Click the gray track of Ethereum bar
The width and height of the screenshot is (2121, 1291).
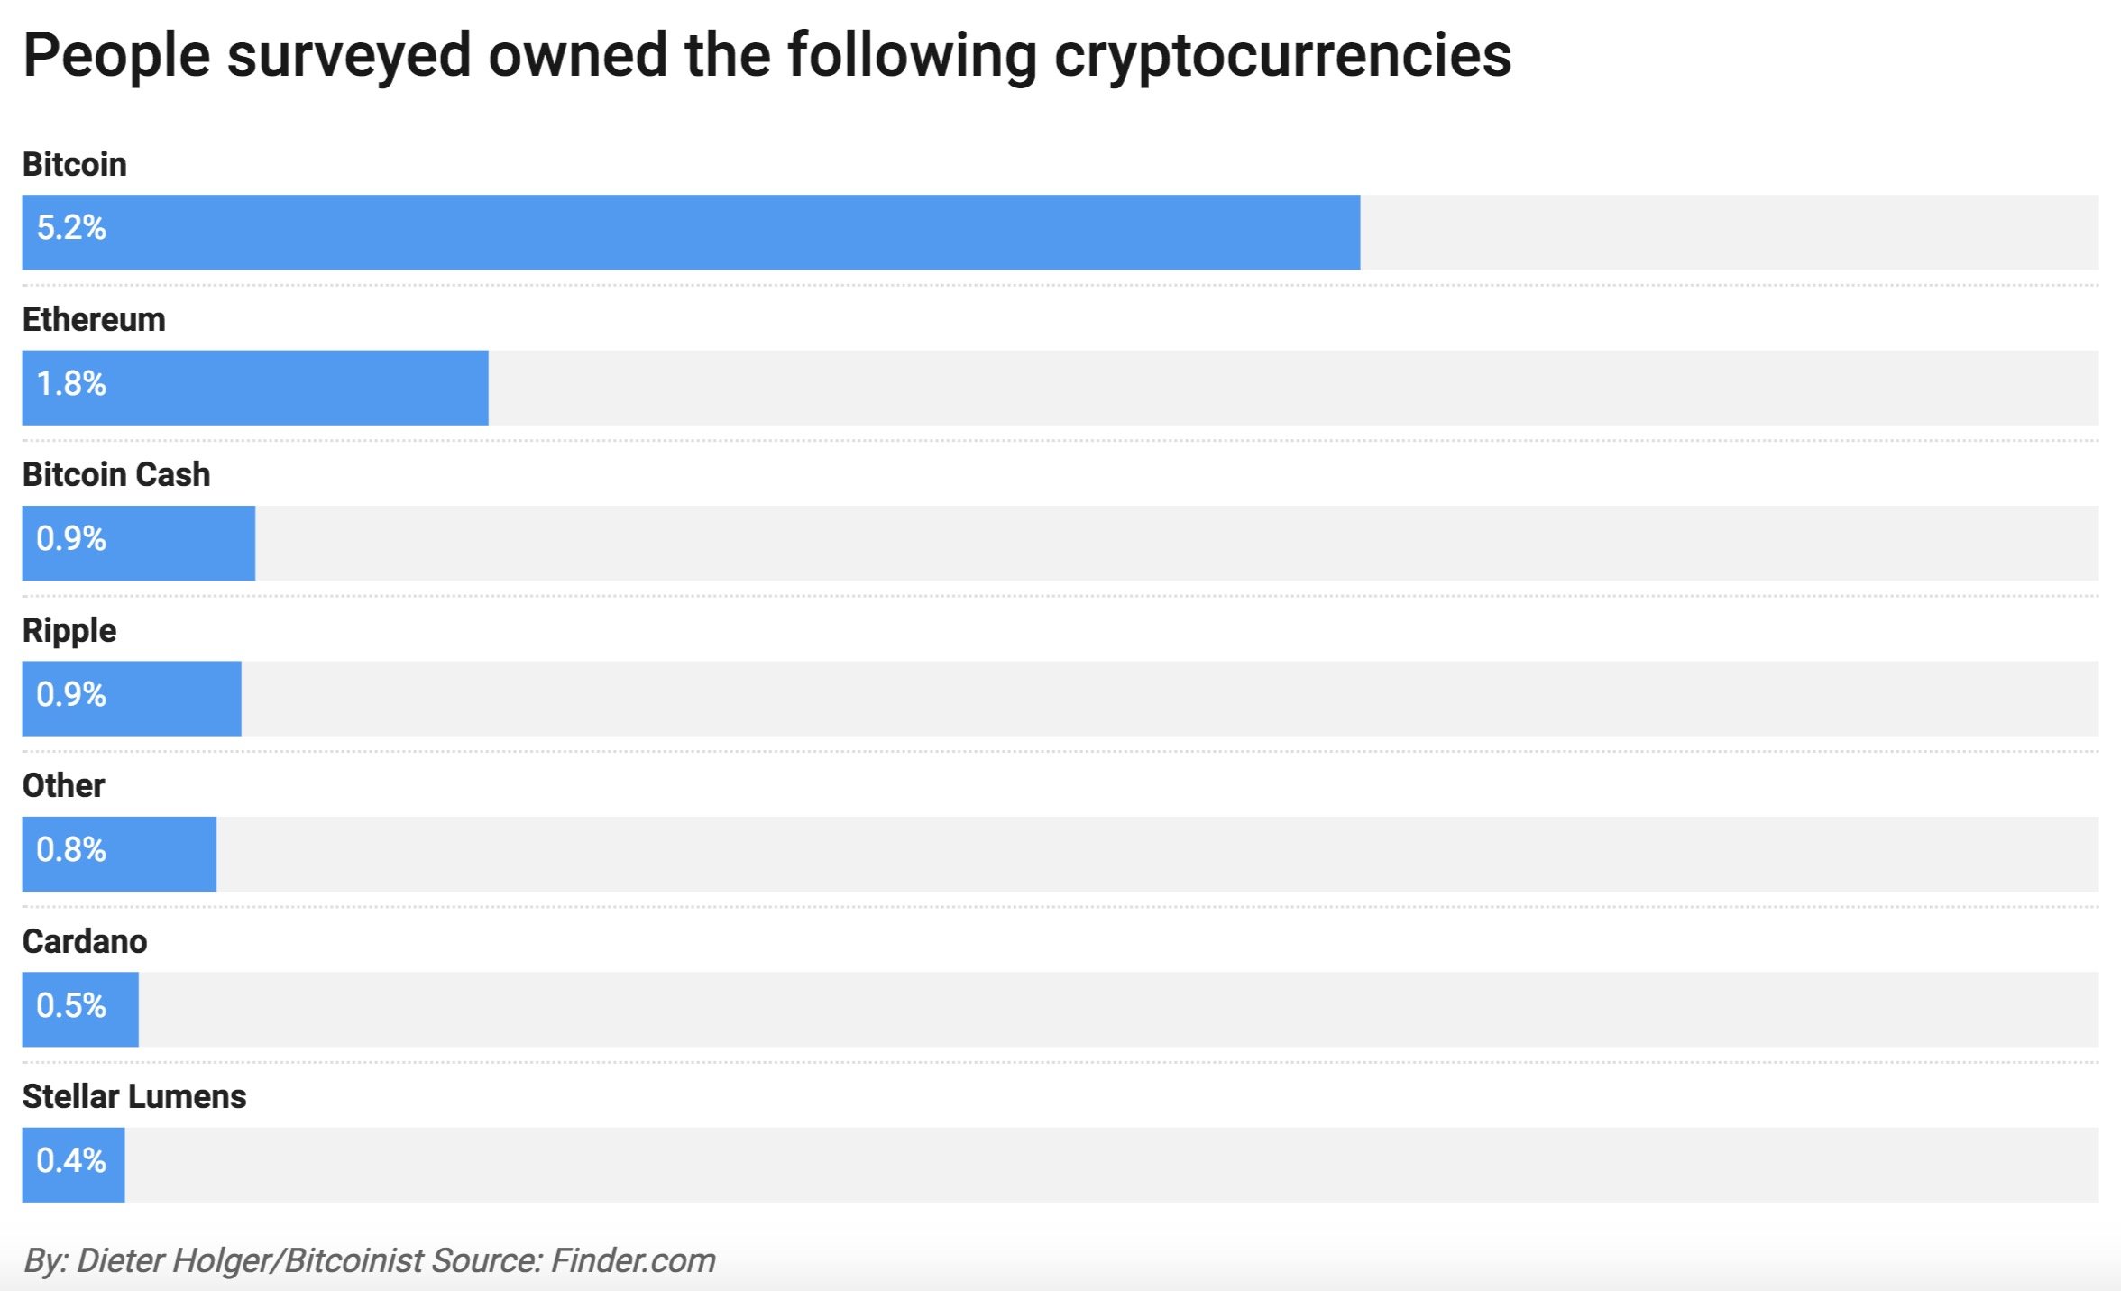click(x=1293, y=388)
